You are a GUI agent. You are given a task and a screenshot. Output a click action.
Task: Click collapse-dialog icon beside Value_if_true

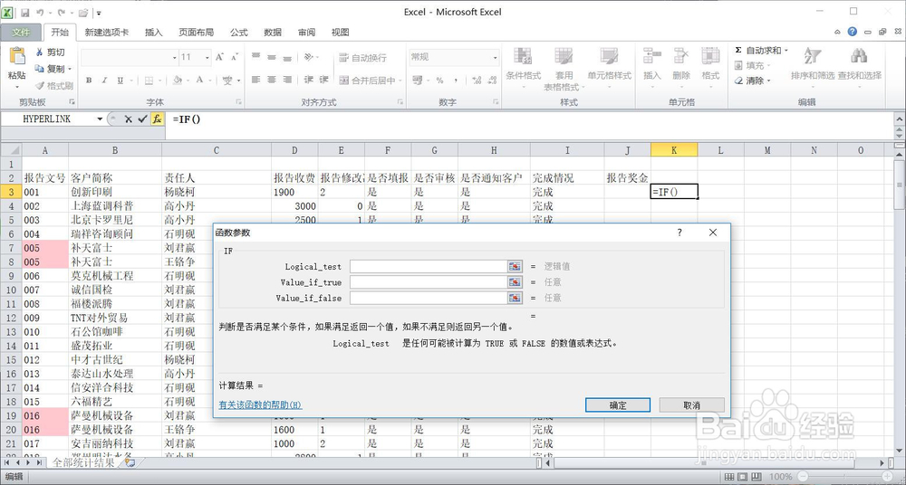(515, 282)
